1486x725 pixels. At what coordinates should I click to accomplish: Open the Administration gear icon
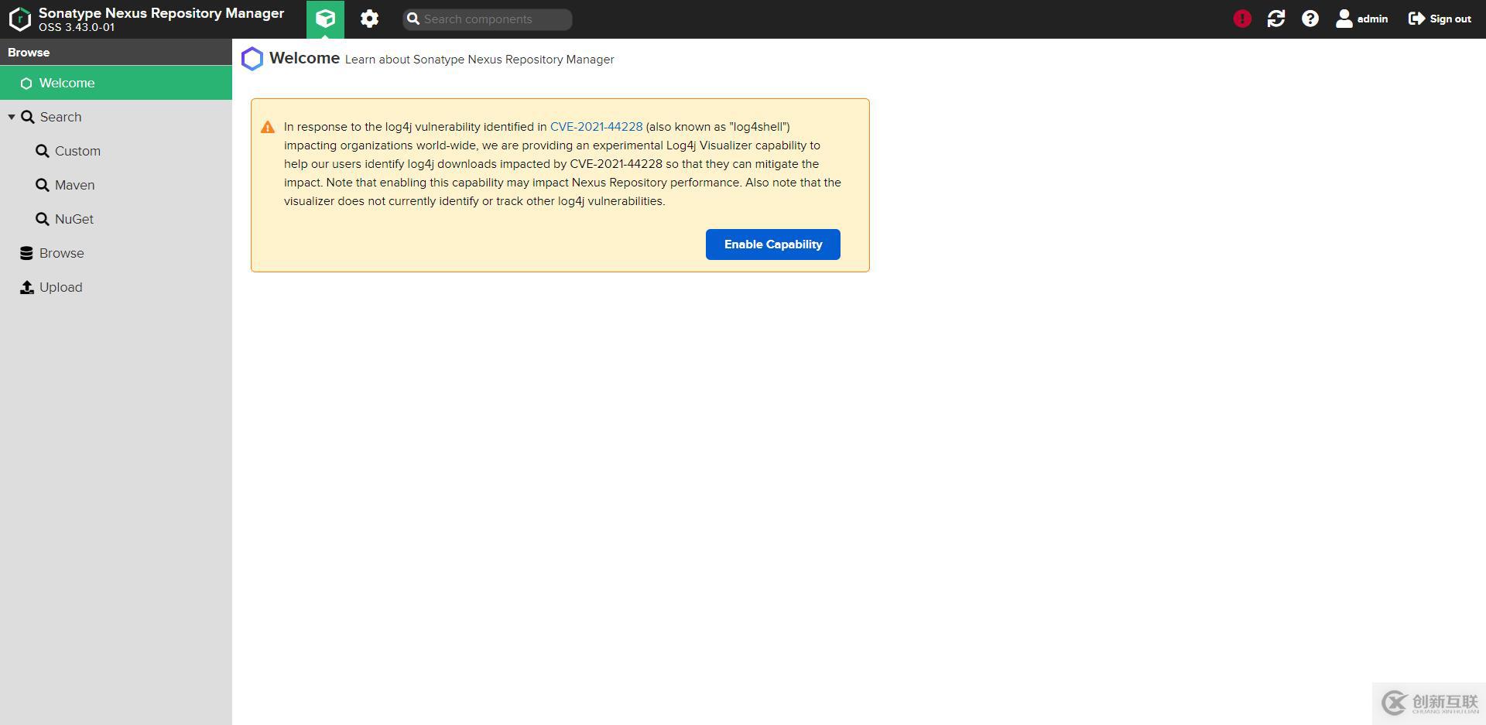click(369, 19)
